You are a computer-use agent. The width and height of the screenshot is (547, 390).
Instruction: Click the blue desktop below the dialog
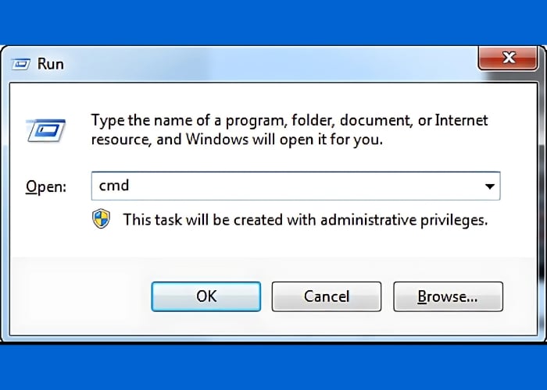[x=273, y=370]
